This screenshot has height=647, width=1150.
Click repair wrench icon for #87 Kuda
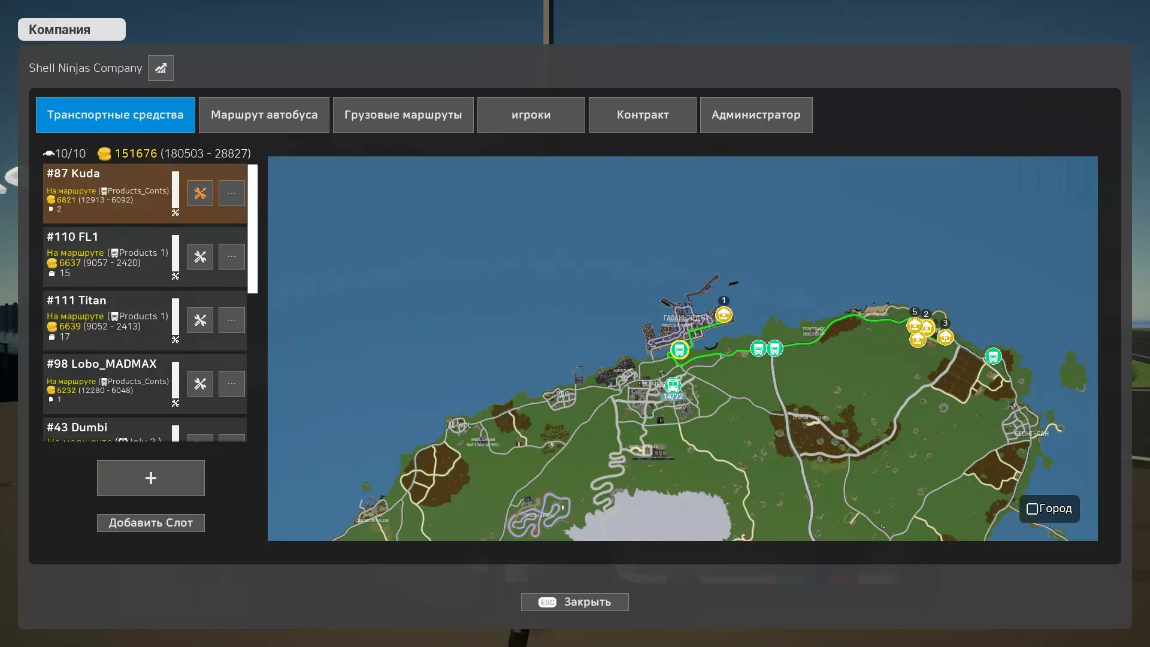coord(200,194)
